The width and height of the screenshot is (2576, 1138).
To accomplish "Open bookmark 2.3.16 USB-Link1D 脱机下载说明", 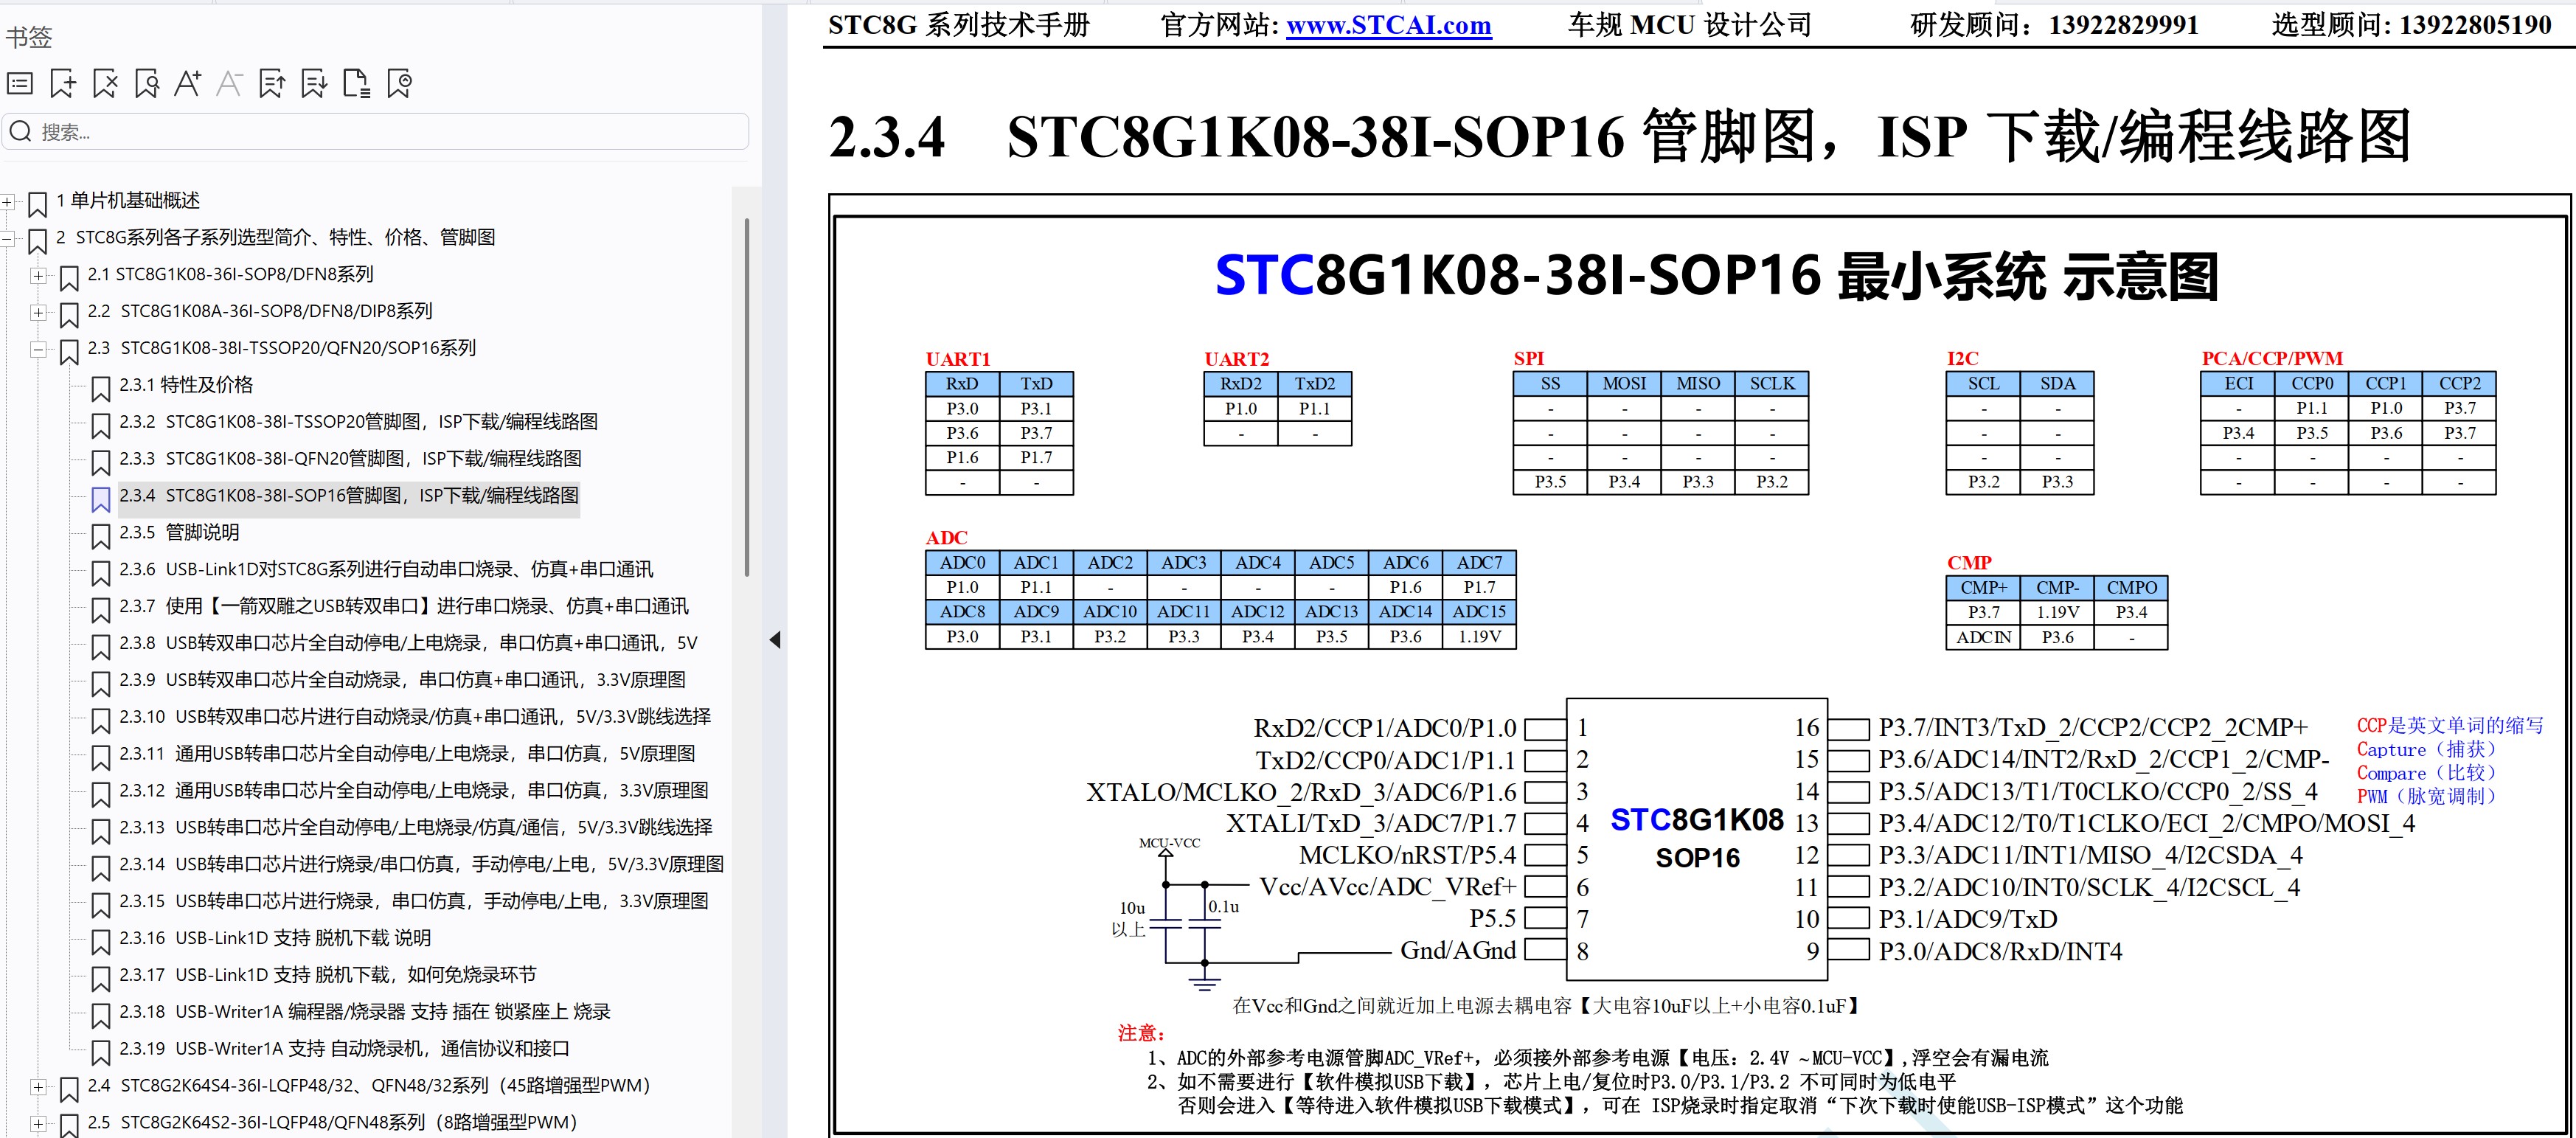I will (x=275, y=938).
